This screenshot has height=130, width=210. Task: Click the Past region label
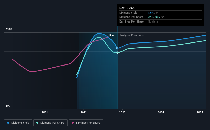coord(112,35)
